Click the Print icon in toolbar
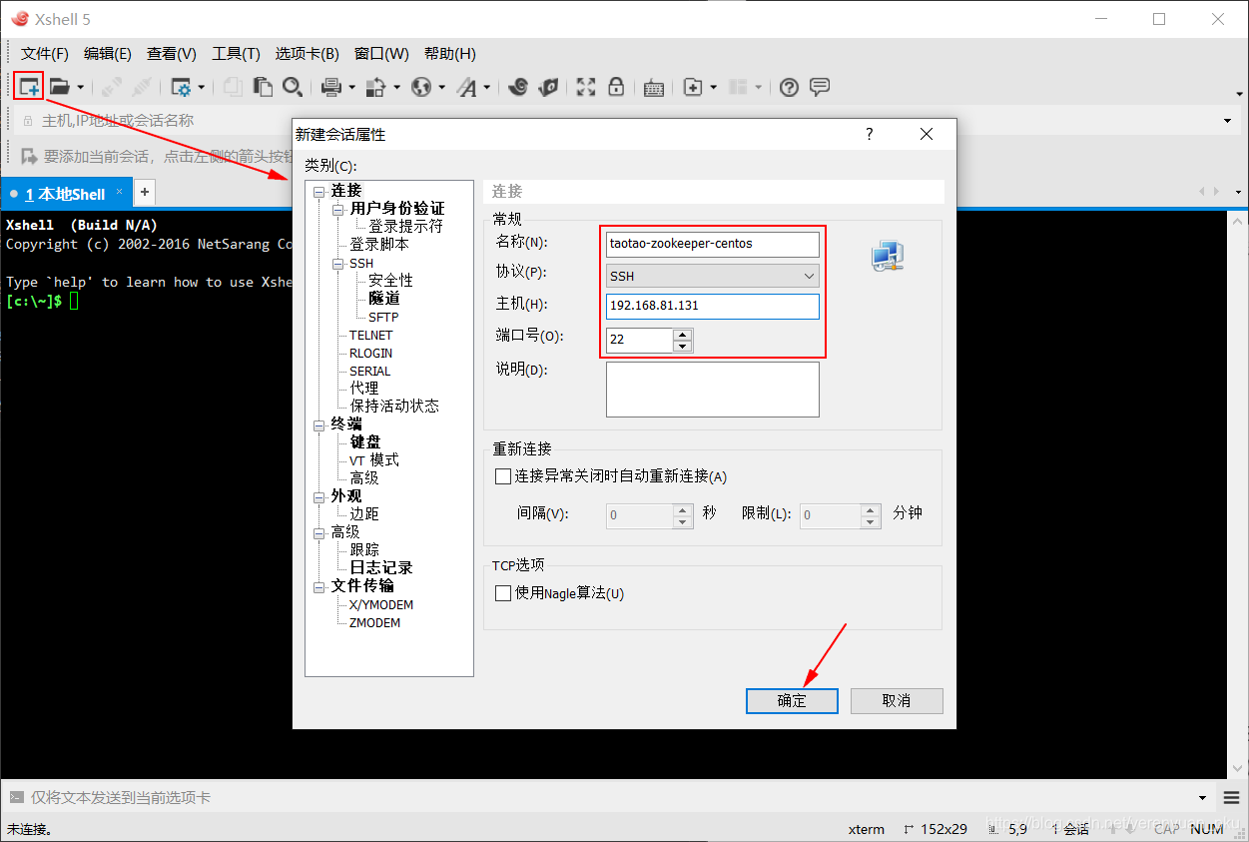The image size is (1249, 842). [332, 87]
